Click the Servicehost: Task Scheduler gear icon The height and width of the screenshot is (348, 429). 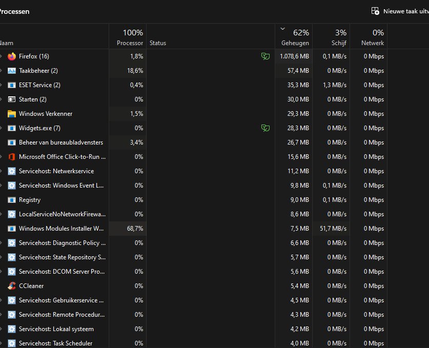coord(12,343)
